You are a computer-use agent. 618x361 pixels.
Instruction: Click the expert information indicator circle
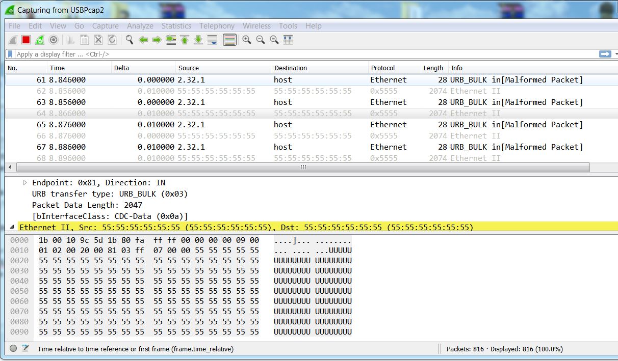[x=13, y=349]
